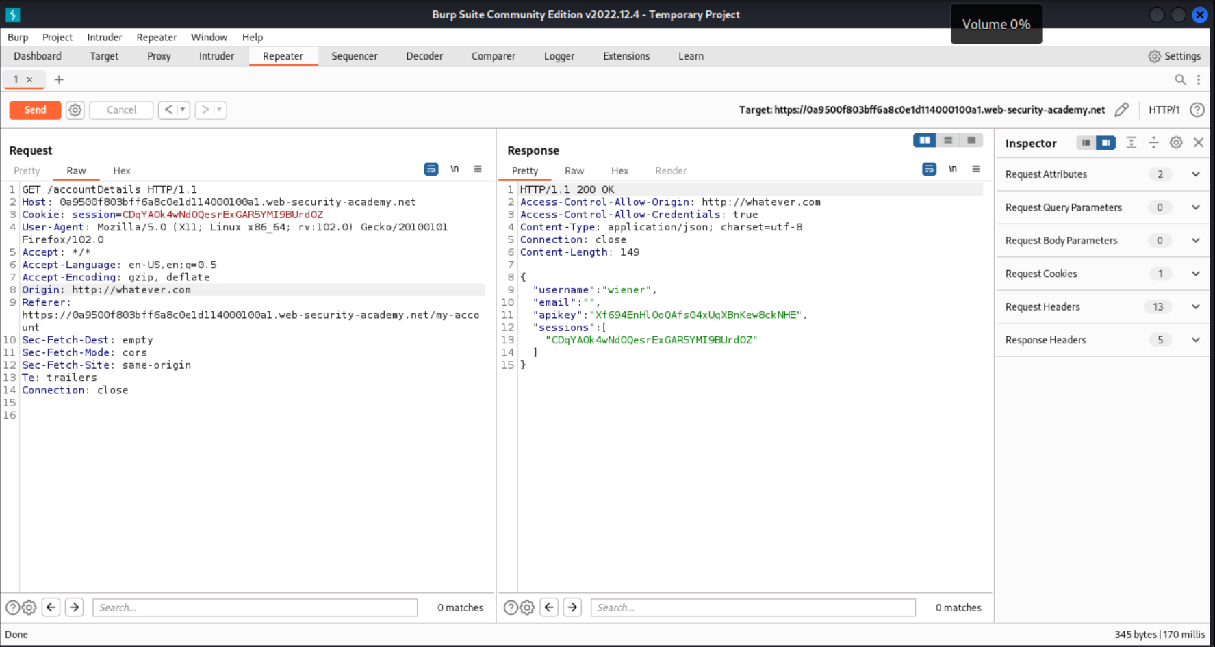Go to previous response search match

(549, 607)
